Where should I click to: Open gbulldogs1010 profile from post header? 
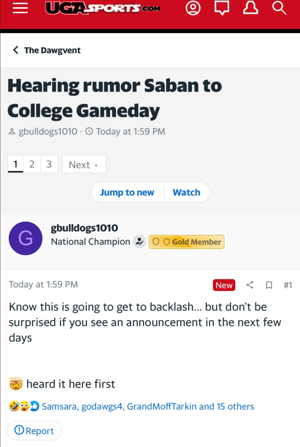[84, 228]
